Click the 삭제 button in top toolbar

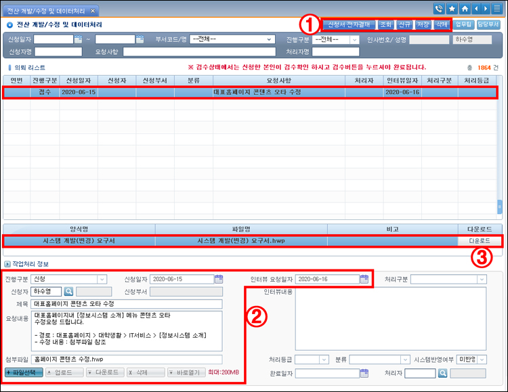click(x=441, y=24)
